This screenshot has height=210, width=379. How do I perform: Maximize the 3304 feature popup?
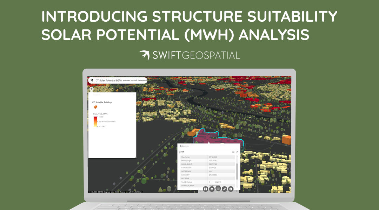click(x=233, y=152)
